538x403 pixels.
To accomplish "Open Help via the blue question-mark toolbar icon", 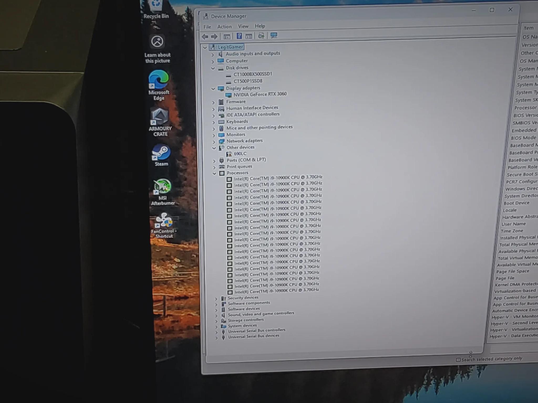I will pyautogui.click(x=239, y=36).
